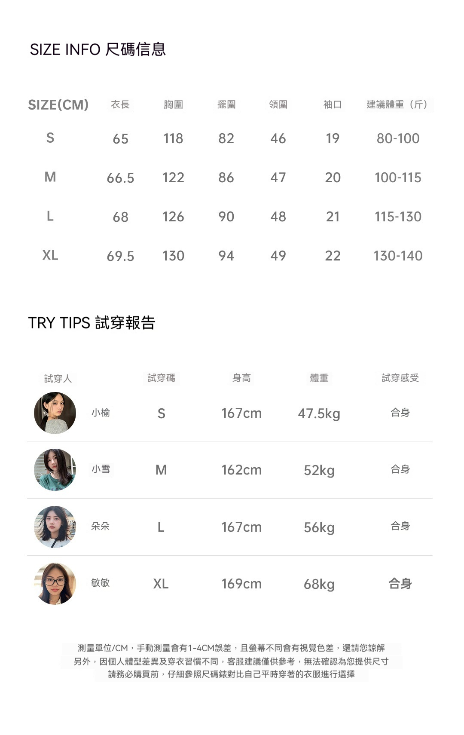Click the name 敏敏 in try-on list
Screen dimensions: 464x735
[101, 583]
